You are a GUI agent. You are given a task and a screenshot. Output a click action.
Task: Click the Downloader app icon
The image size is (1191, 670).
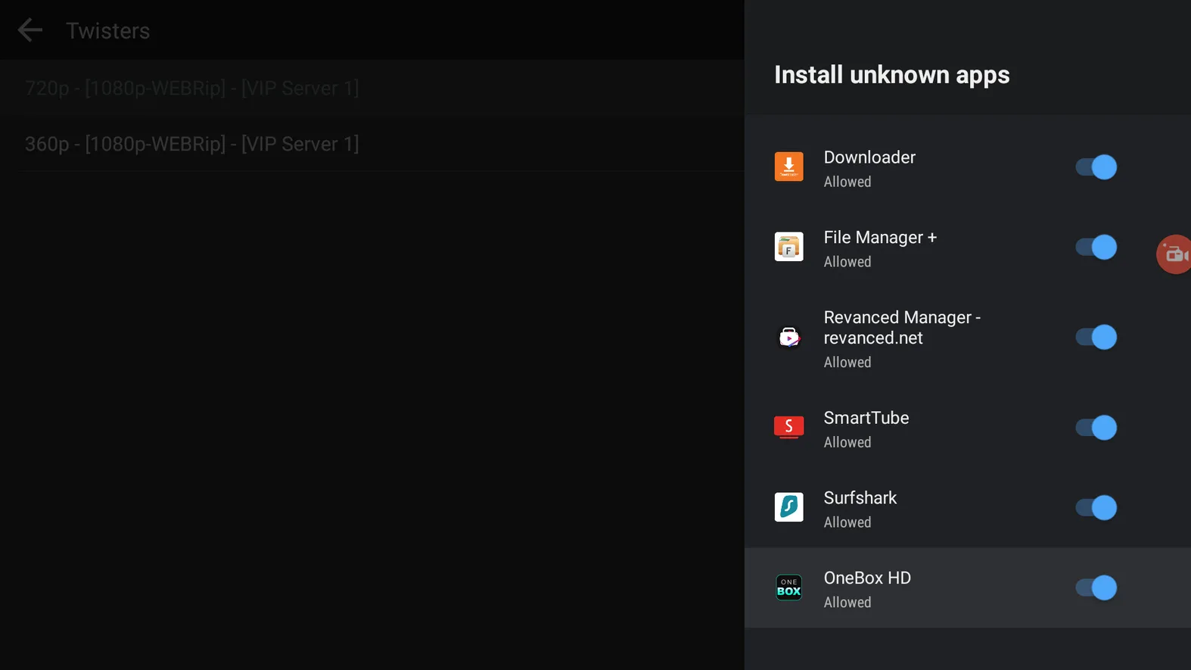point(788,167)
